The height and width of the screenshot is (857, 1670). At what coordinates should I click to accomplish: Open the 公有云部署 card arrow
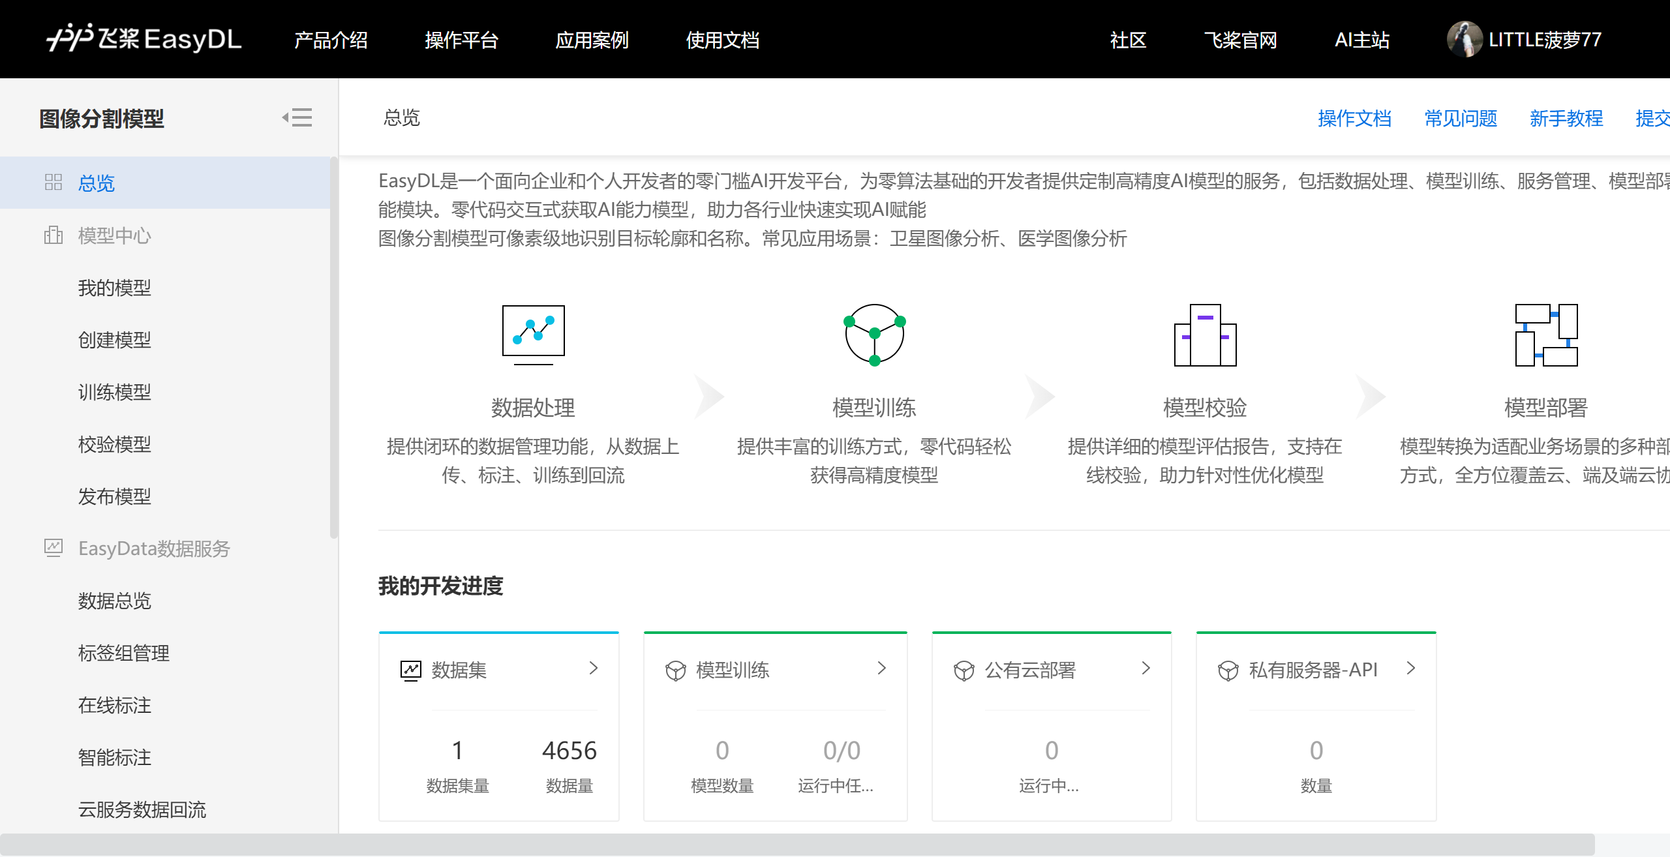coord(1146,668)
